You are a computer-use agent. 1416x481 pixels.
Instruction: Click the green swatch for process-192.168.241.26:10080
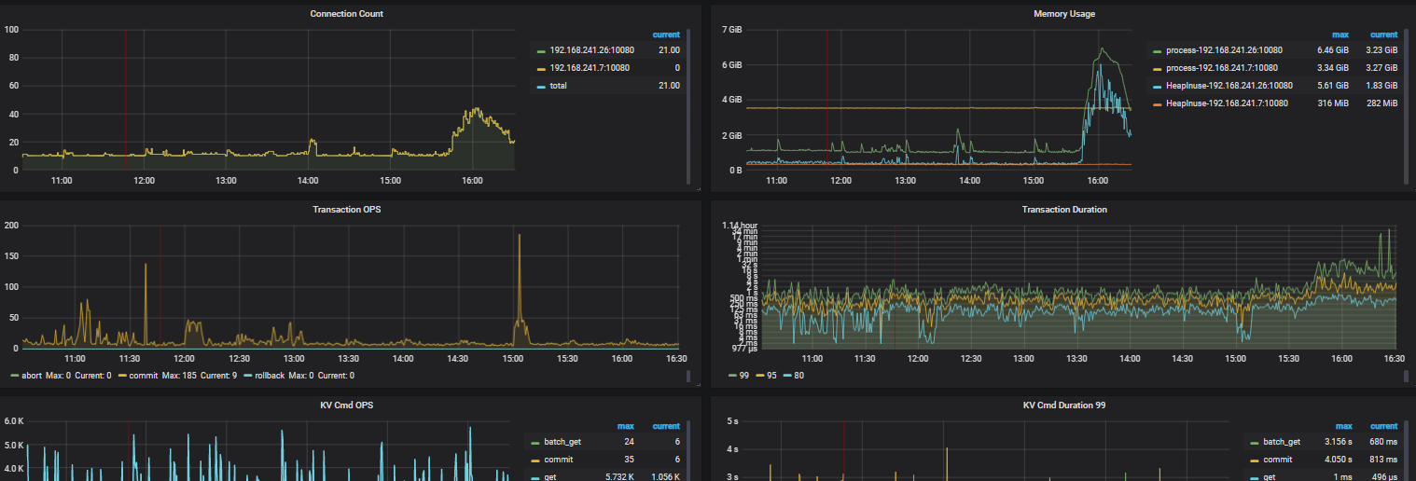click(1157, 50)
